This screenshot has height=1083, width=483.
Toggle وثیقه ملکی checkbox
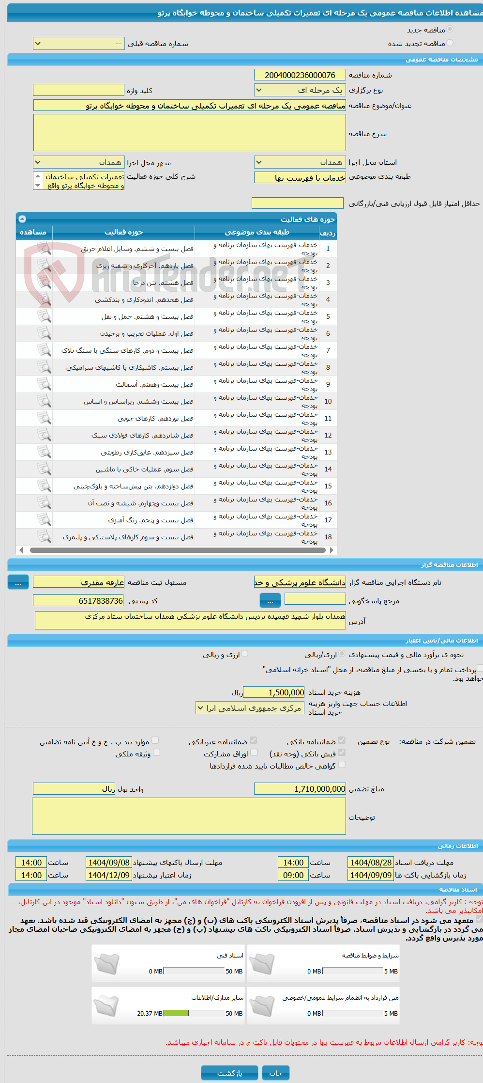[156, 753]
